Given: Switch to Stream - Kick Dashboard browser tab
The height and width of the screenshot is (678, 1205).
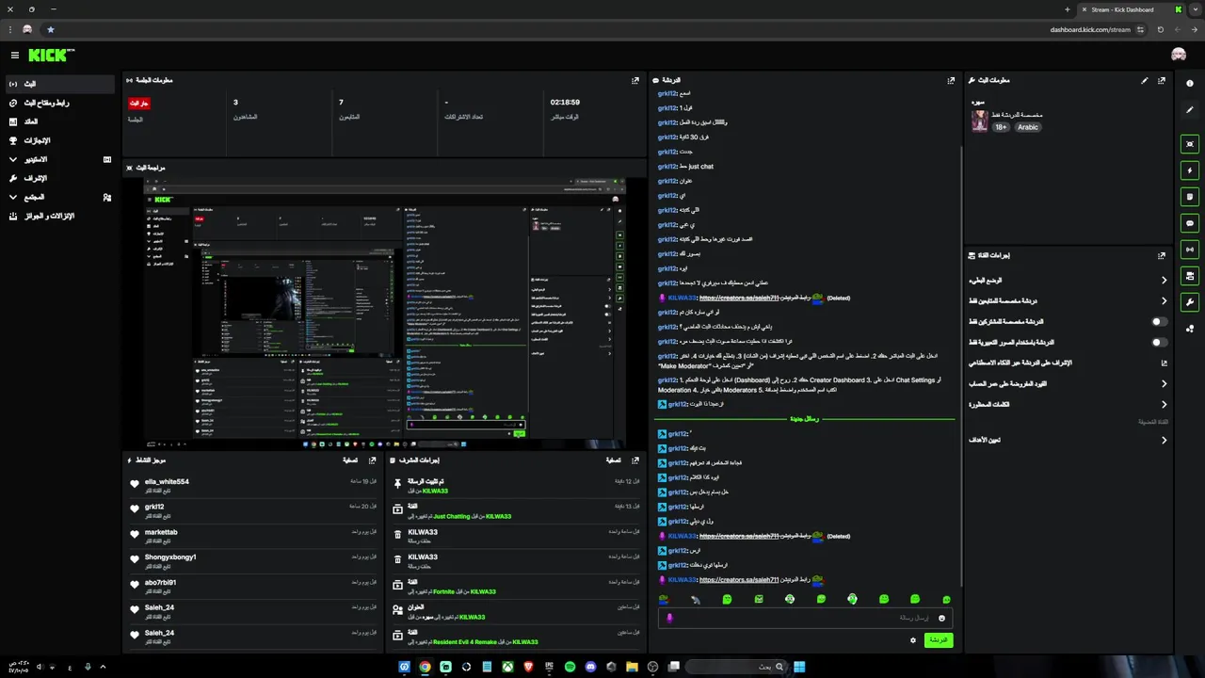Looking at the screenshot, I should [1130, 9].
